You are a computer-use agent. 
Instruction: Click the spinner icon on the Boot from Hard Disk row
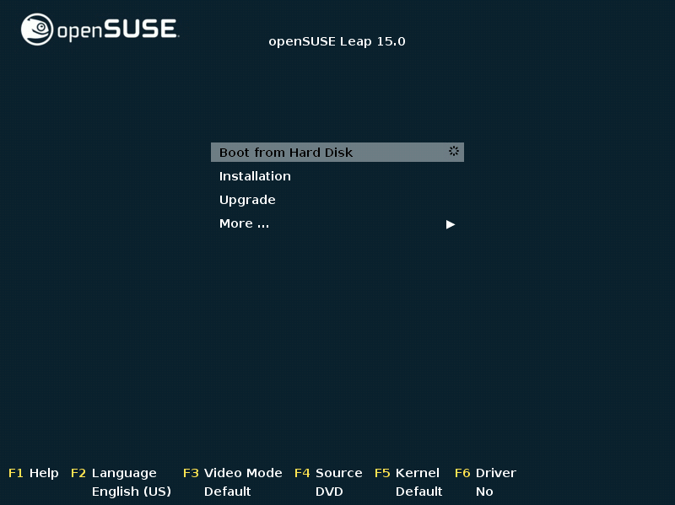453,152
